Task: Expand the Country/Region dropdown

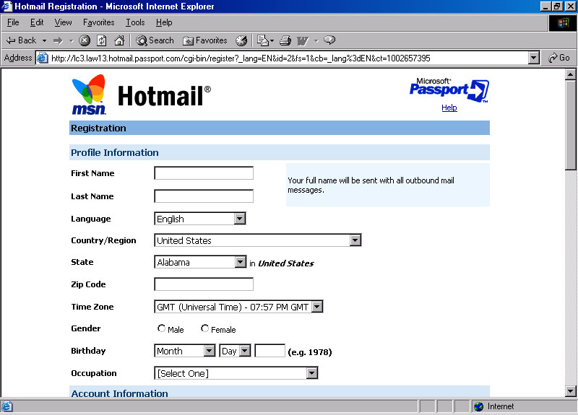Action: (355, 240)
